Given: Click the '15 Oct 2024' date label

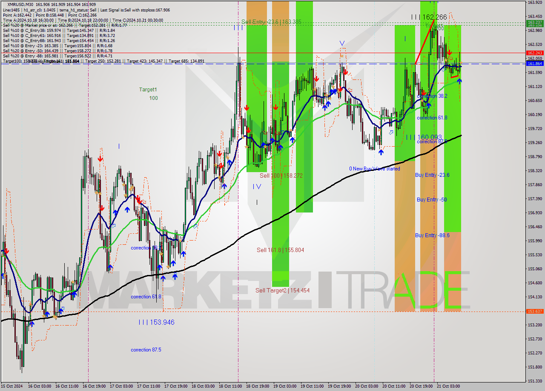Looking at the screenshot, I should [x=12, y=386].
